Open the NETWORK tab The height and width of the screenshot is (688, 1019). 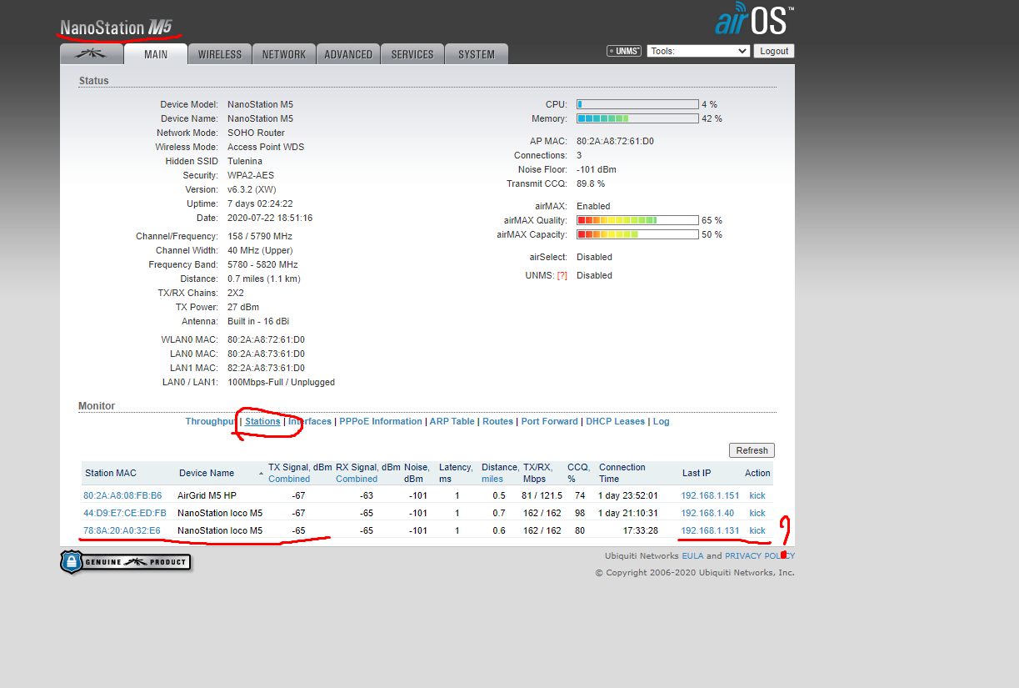point(284,54)
